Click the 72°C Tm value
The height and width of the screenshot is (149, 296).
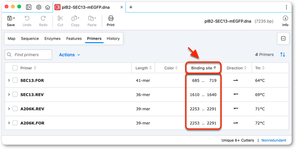tap(260, 123)
